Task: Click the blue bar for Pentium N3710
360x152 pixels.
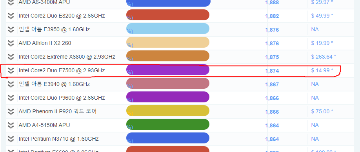Action: tap(168, 138)
